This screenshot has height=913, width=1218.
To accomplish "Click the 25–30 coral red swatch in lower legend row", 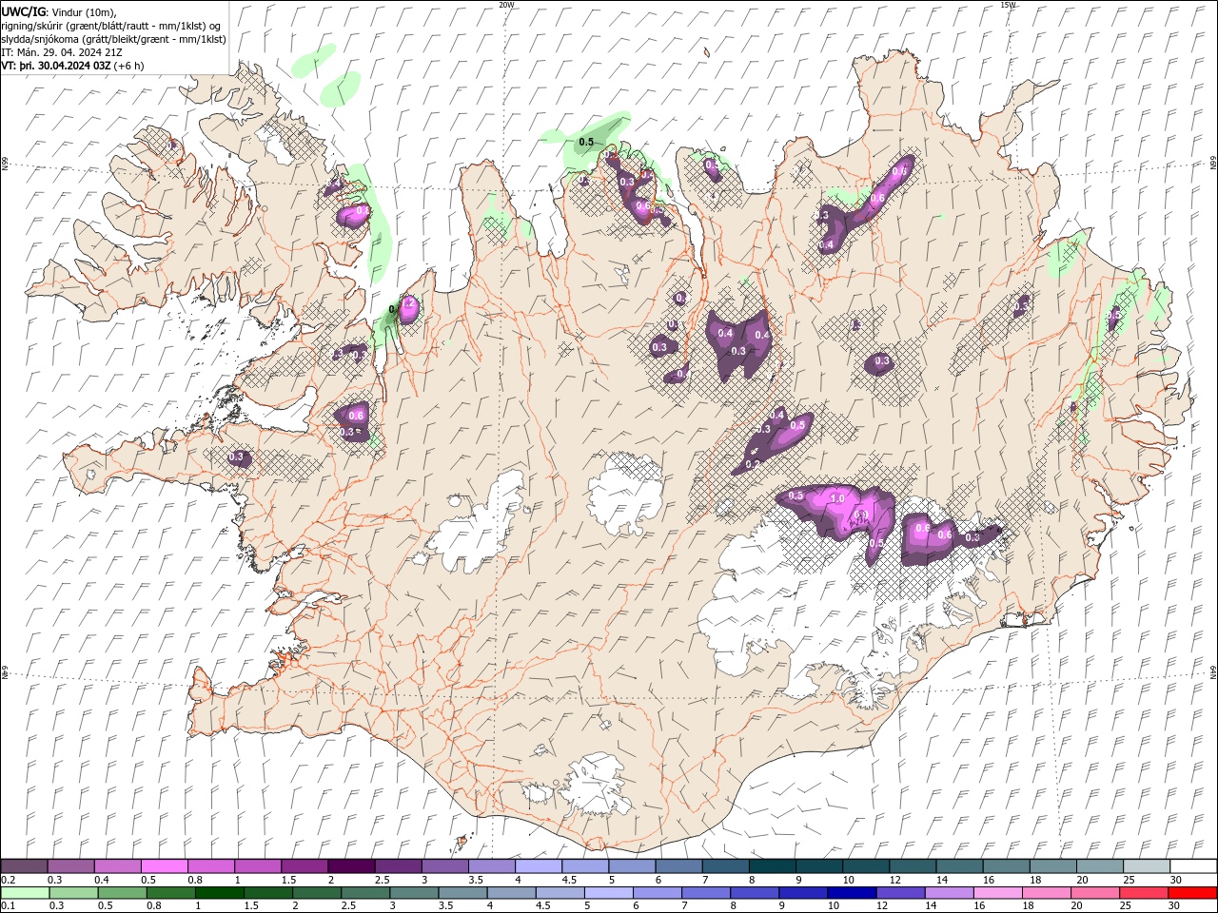I will [x=1143, y=893].
